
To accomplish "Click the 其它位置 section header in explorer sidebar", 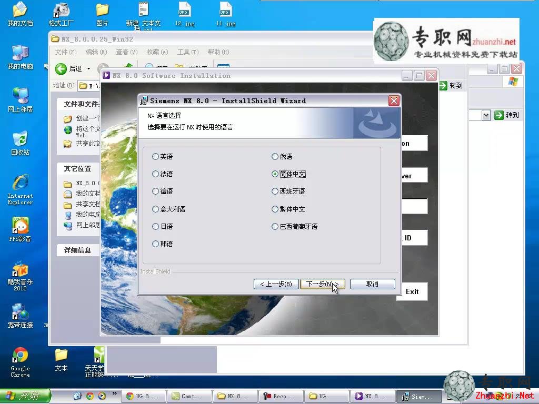I will click(78, 169).
